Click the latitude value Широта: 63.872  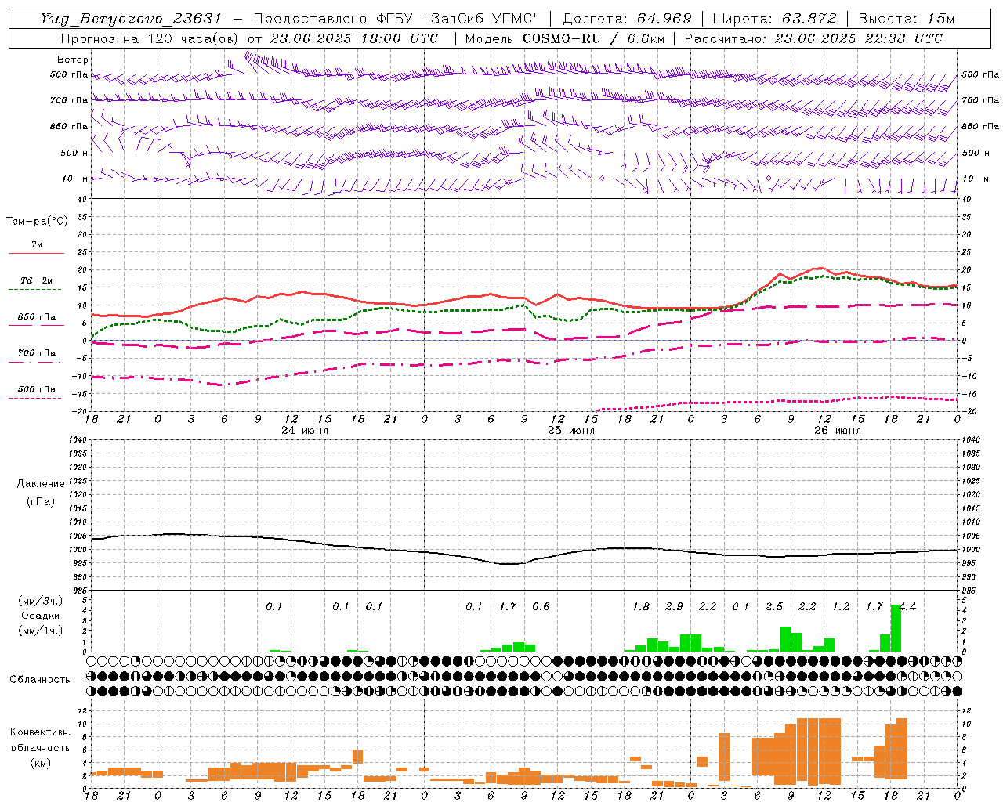[x=775, y=19]
